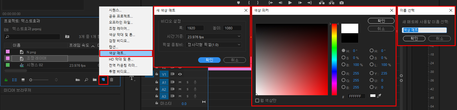Enable voice-over record on A3
457x110 pixels.
tap(195, 96)
